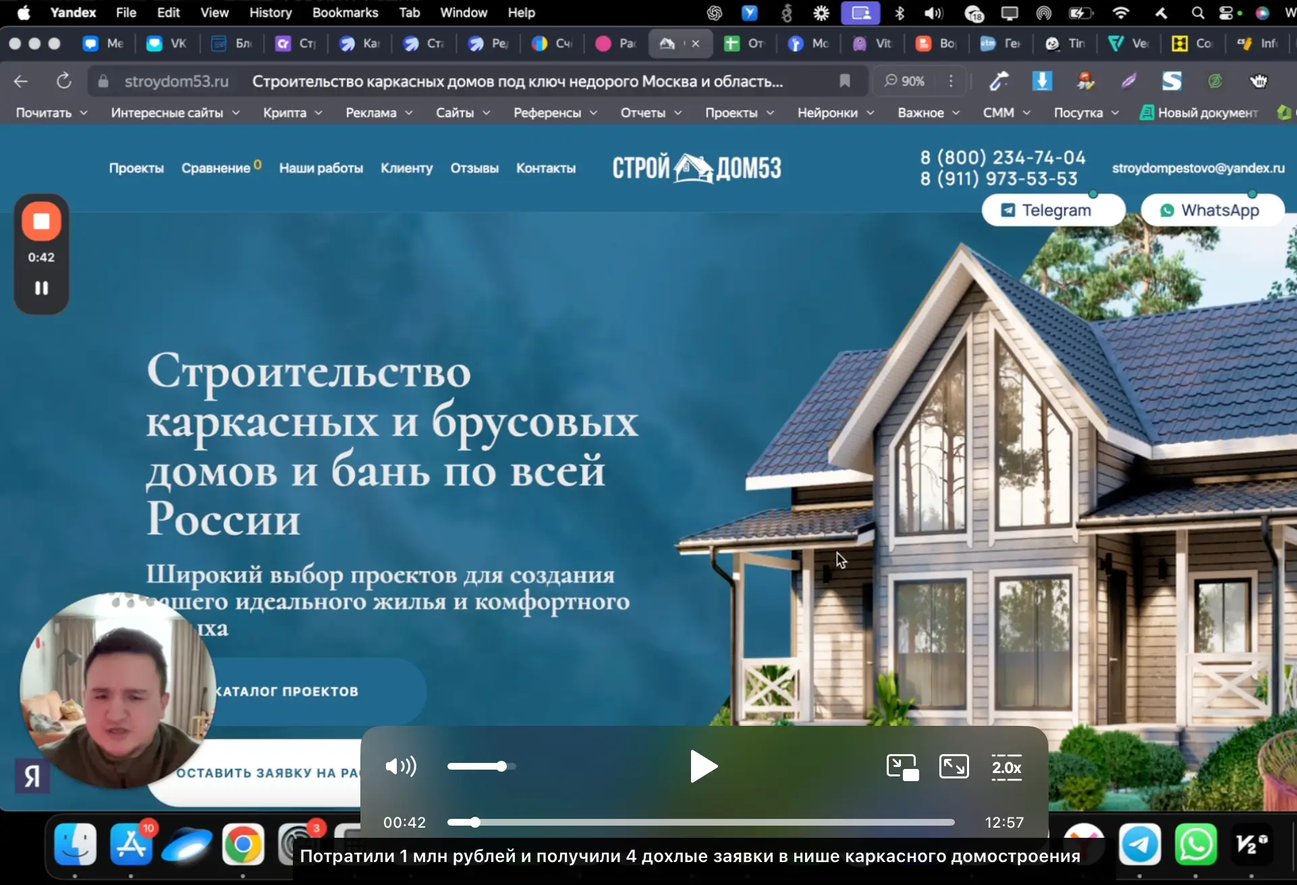Viewport: 1297px width, 885px height.
Task: Switch to the Vit tab
Action: pos(872,43)
